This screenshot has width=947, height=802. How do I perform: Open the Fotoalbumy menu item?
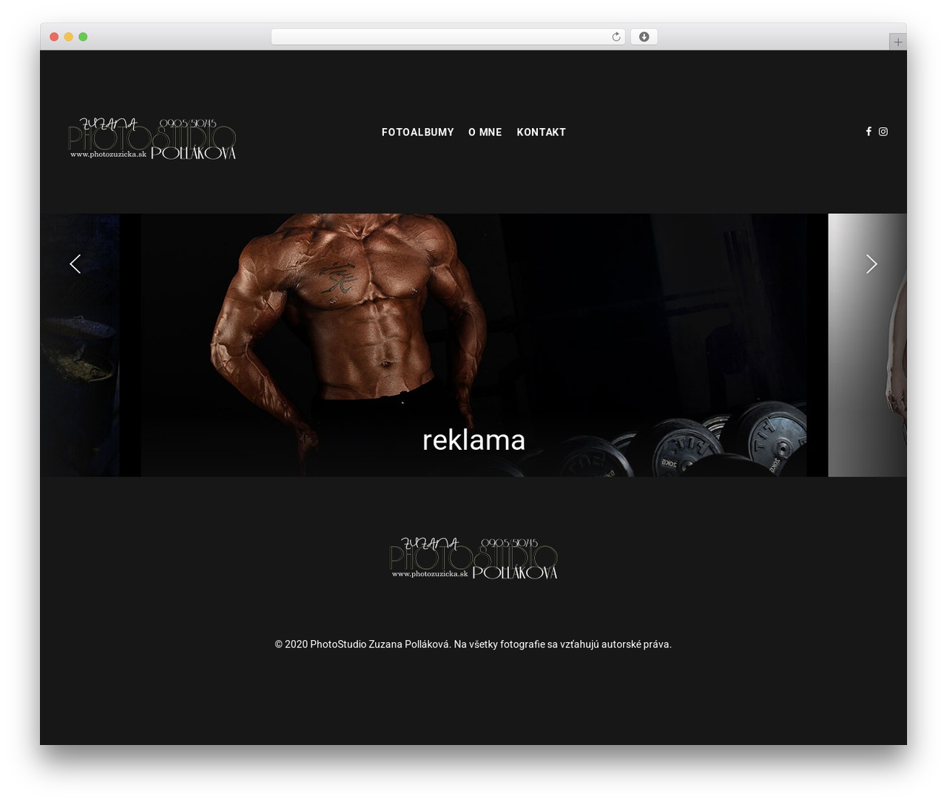tap(418, 132)
